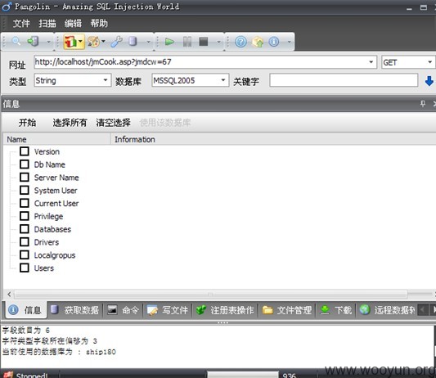Expand playback toolbar overflow arrow
The width and height of the screenshot is (436, 378).
pyautogui.click(x=219, y=43)
